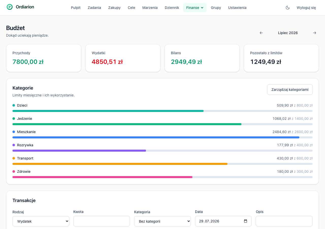Open the Grupy page
The width and height of the screenshot is (325, 229).
(x=216, y=8)
